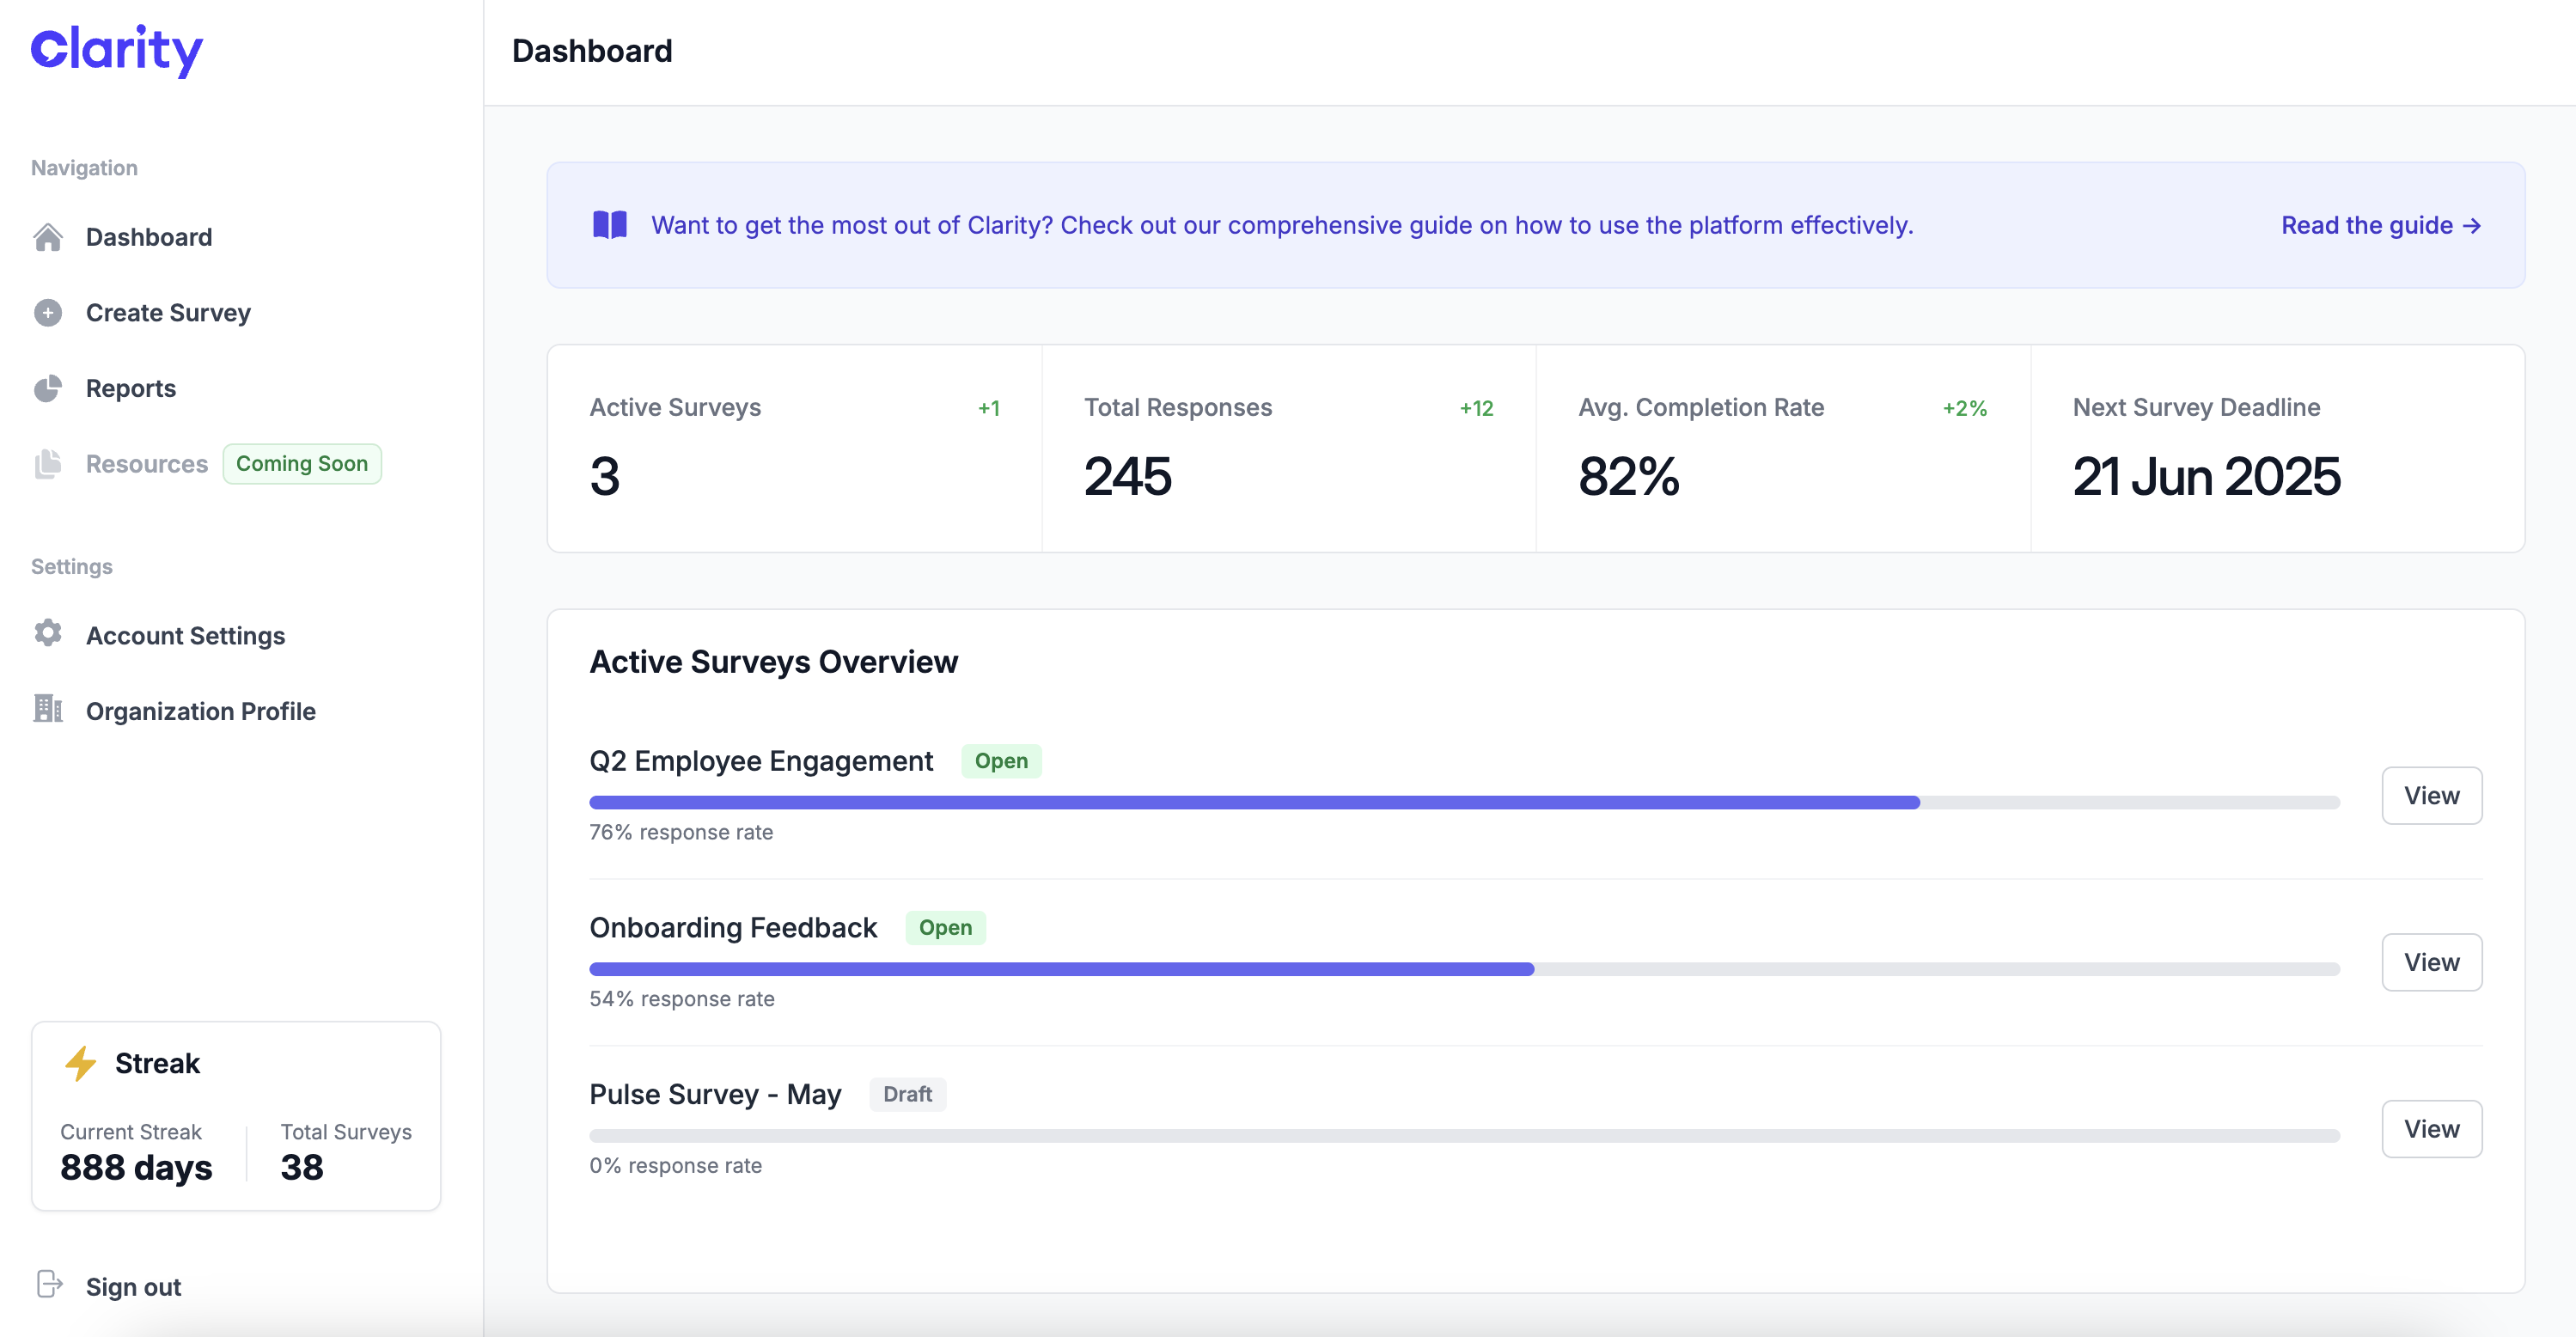Click the Clarity logo

point(117,49)
